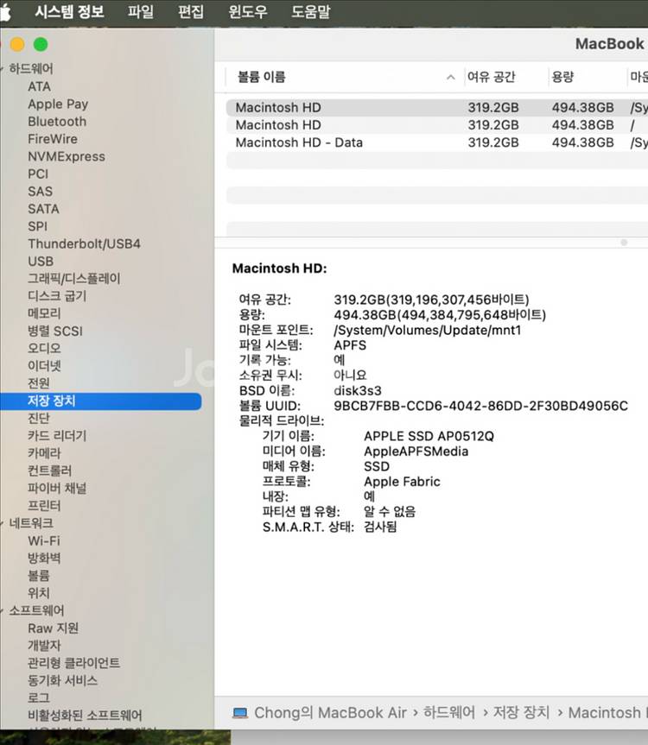Select 개발자 under 소프트웨어
The height and width of the screenshot is (745, 648).
point(44,646)
